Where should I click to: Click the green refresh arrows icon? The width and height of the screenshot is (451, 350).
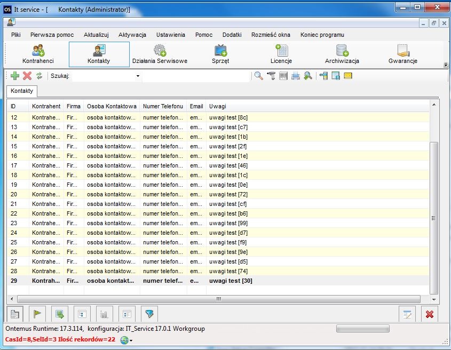coord(39,76)
